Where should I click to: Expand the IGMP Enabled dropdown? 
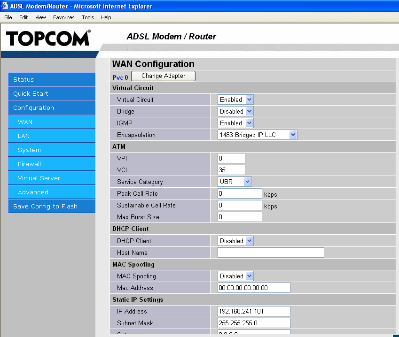tap(235, 123)
